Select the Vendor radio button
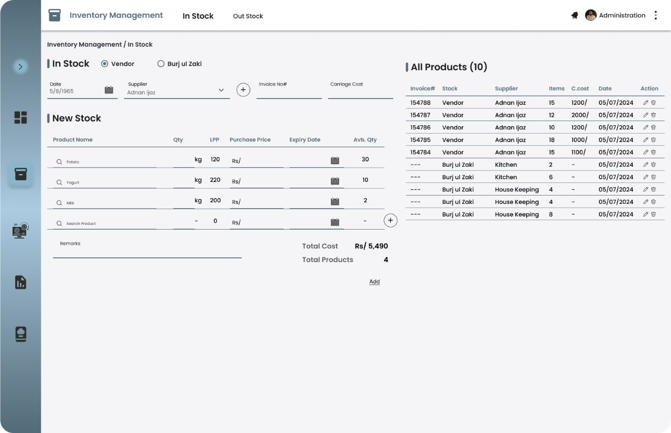The width and height of the screenshot is (671, 433). pos(105,64)
